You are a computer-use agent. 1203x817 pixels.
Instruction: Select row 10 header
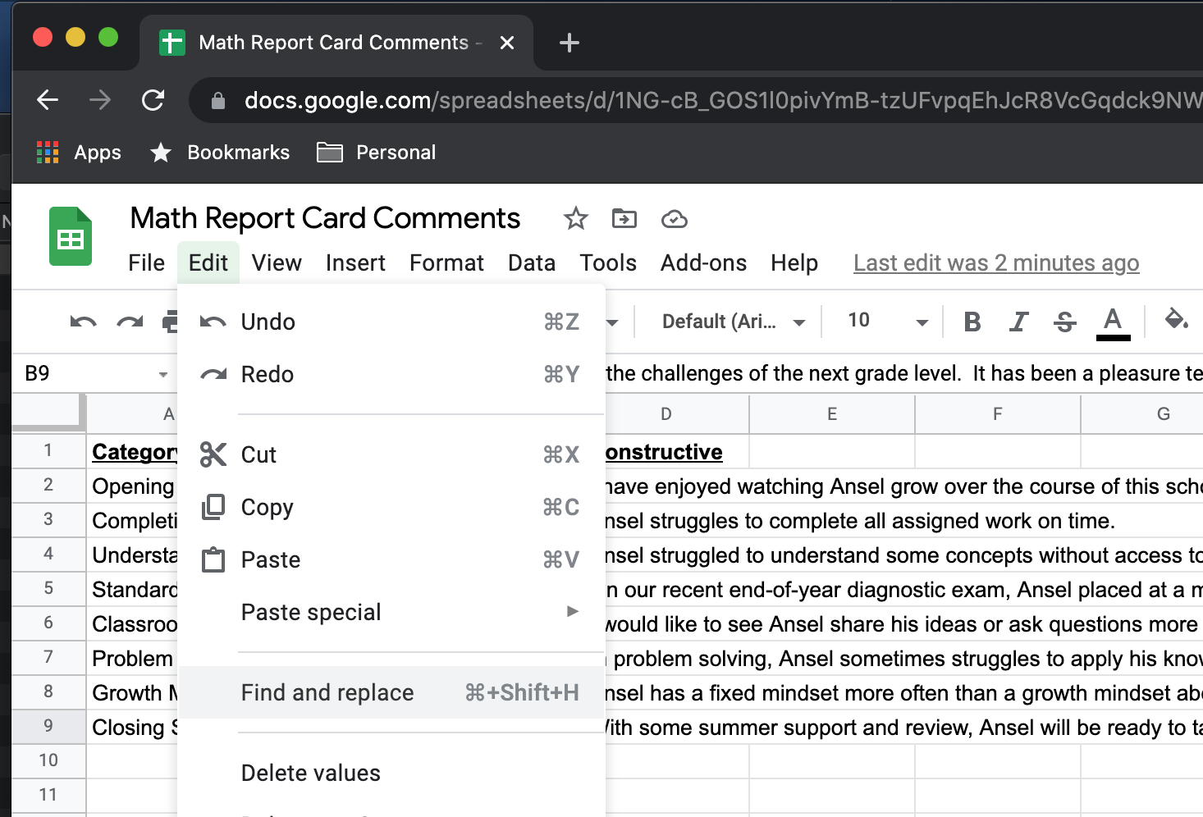(48, 760)
